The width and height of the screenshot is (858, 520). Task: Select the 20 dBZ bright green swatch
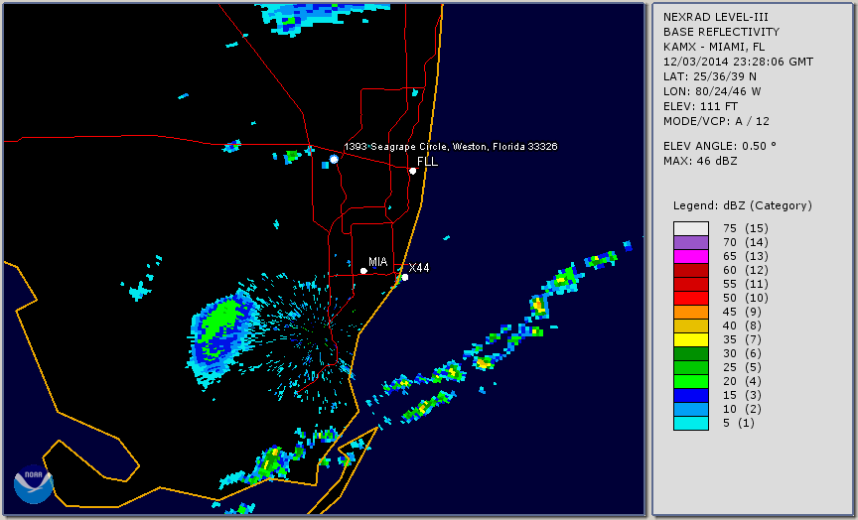pos(691,382)
